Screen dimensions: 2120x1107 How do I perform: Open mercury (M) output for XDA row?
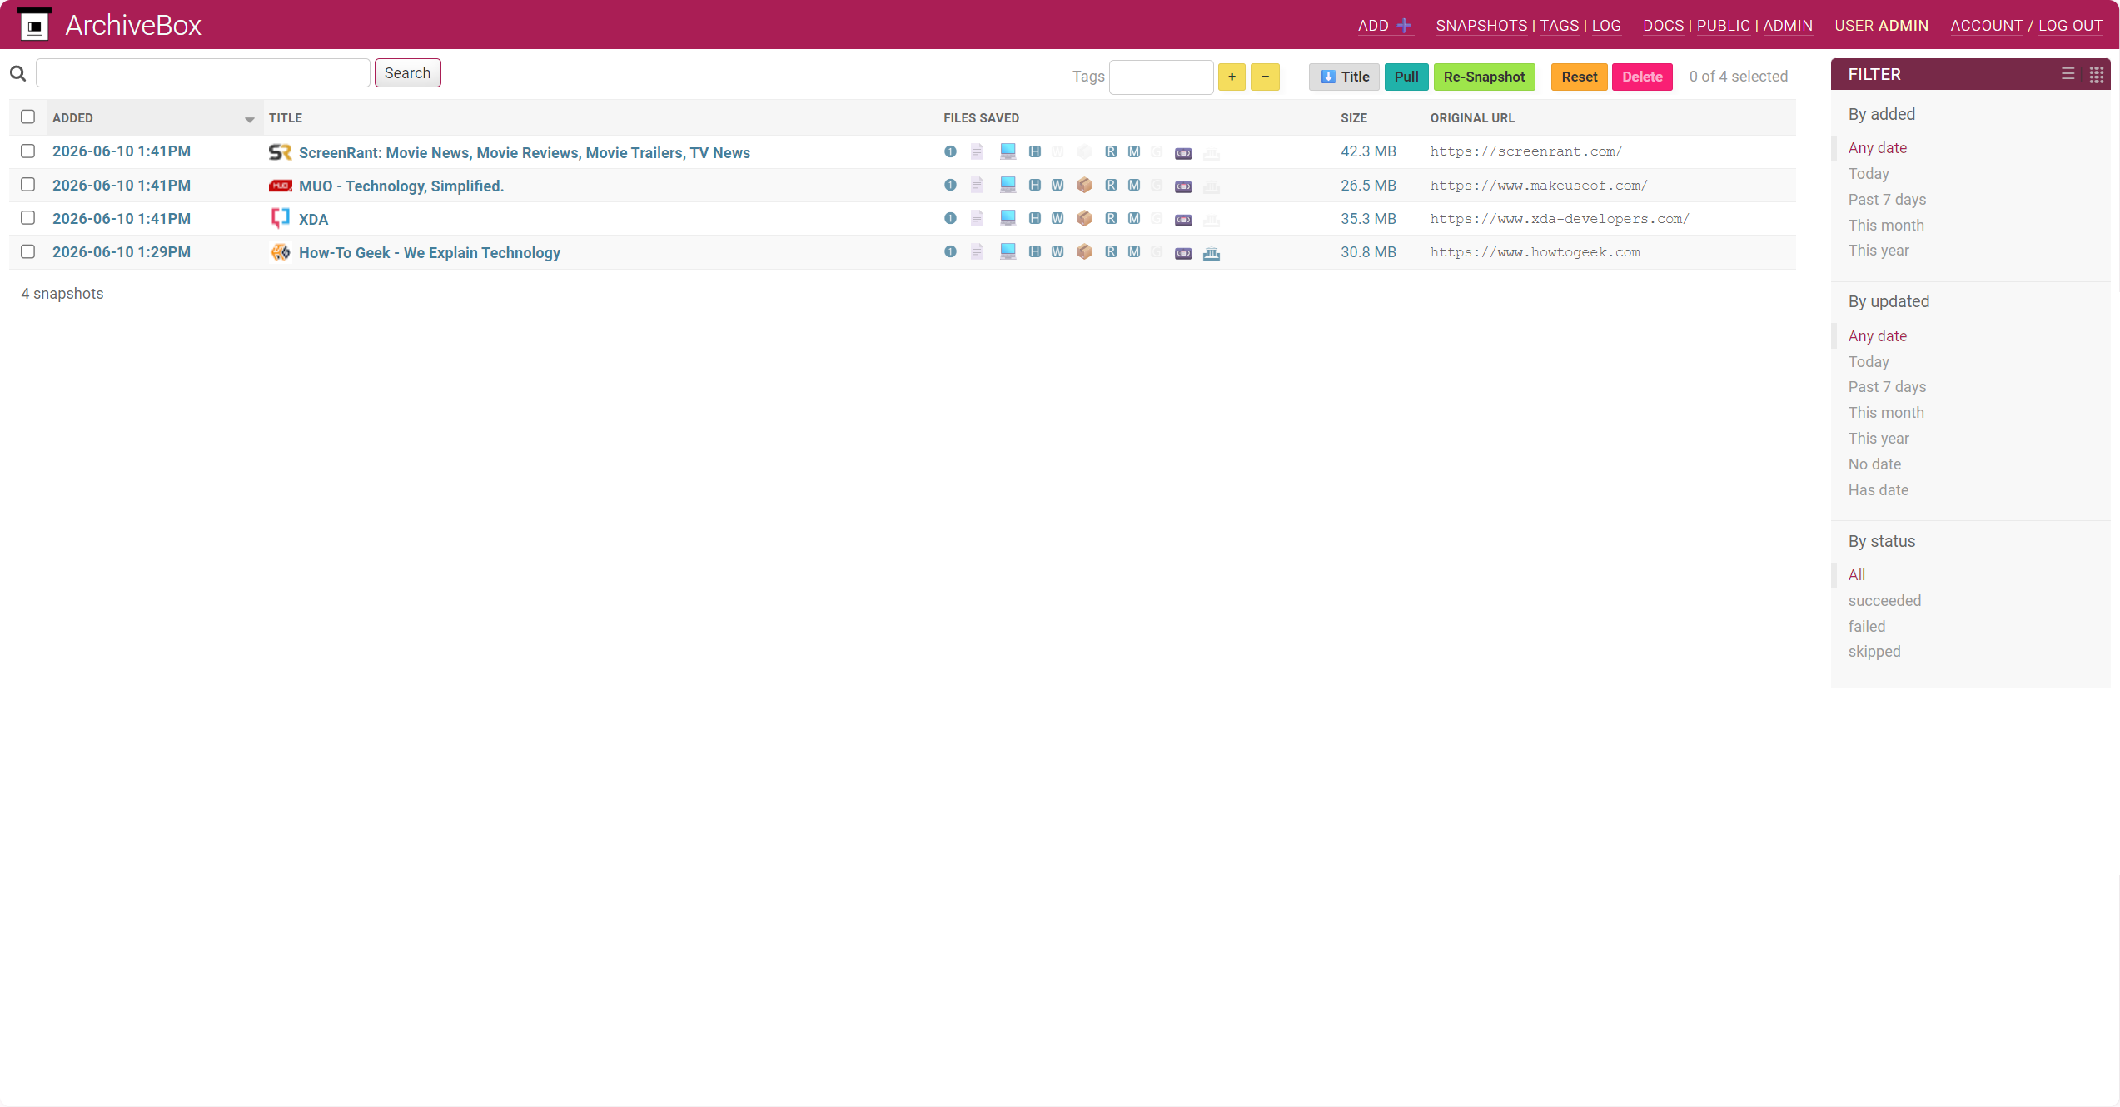coord(1134,218)
